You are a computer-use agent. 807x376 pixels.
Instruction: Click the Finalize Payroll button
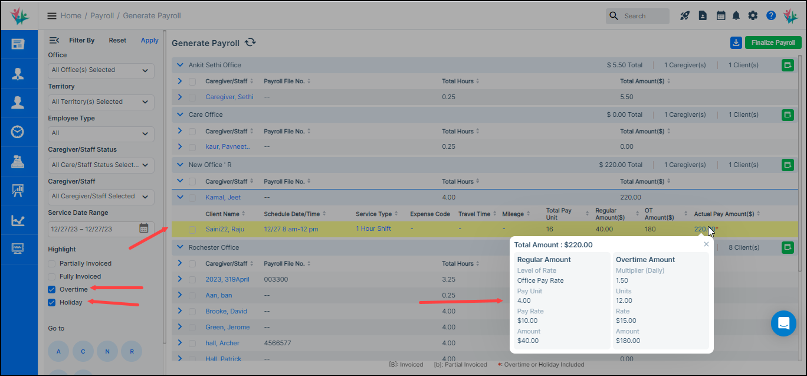[773, 42]
